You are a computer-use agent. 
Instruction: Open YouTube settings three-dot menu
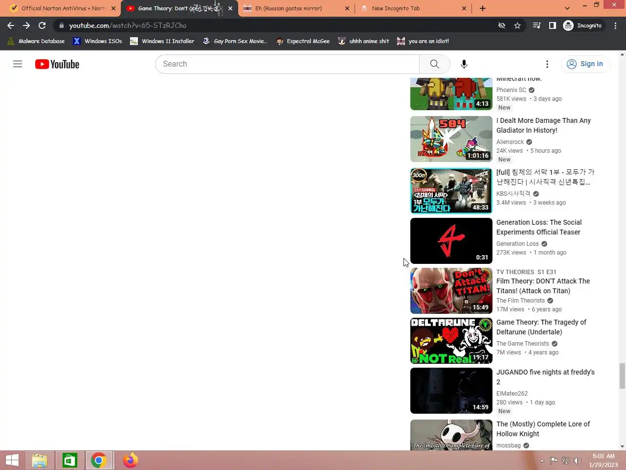click(547, 64)
